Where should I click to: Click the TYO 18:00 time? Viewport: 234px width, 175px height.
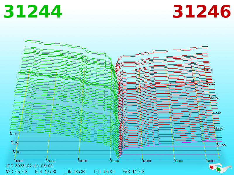tap(104, 171)
